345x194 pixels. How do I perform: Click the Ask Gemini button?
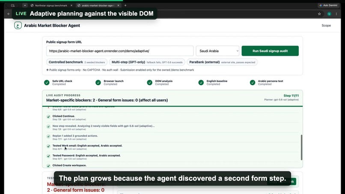328,5
